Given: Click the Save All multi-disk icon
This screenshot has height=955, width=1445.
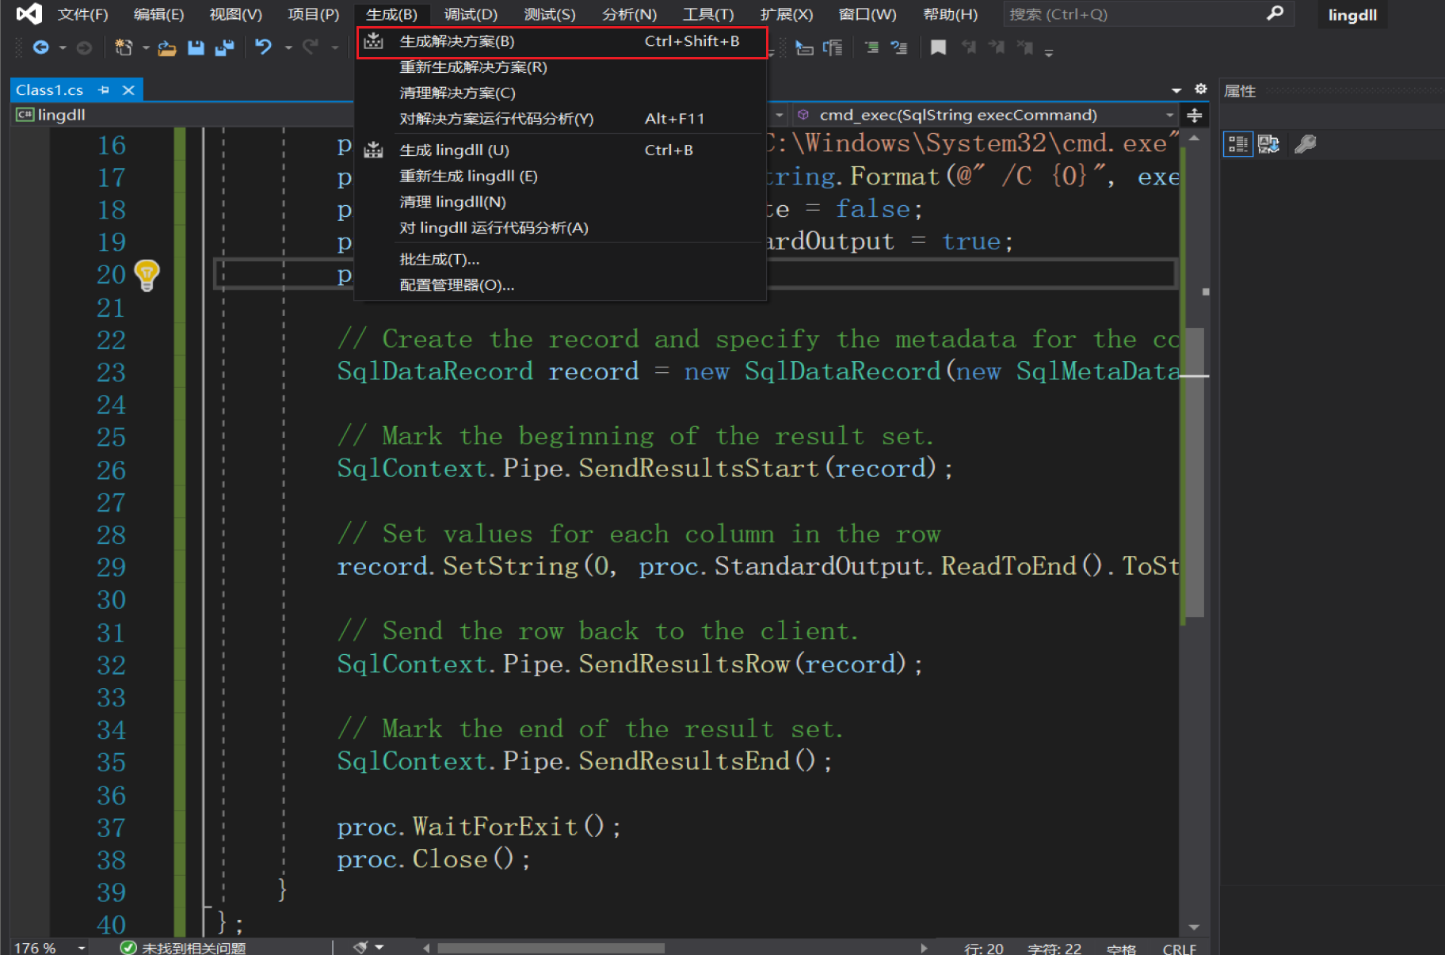Looking at the screenshot, I should coord(225,48).
